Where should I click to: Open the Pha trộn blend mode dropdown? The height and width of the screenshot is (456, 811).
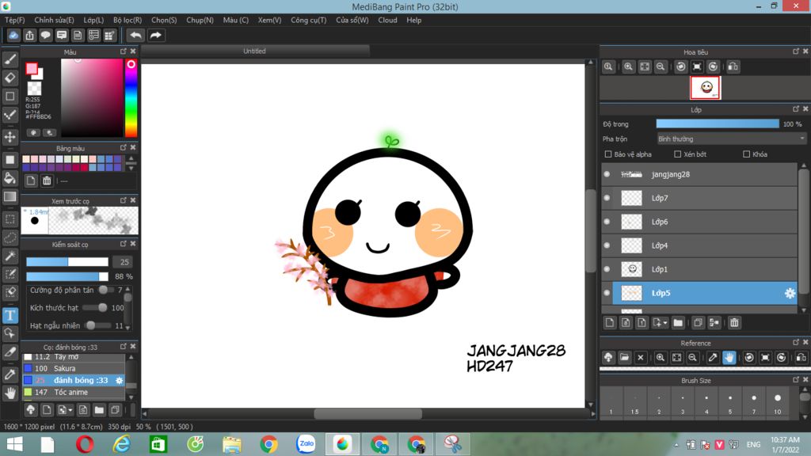(x=732, y=139)
